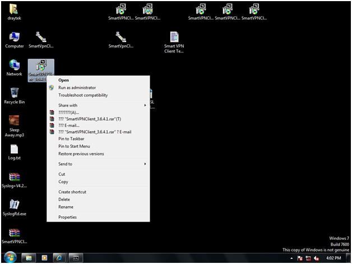Choose Copy from the context menu
The image size is (352, 264).
(x=98, y=182)
